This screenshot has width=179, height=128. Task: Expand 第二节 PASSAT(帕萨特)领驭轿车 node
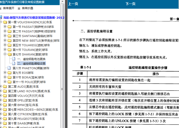click(x=5, y=31)
